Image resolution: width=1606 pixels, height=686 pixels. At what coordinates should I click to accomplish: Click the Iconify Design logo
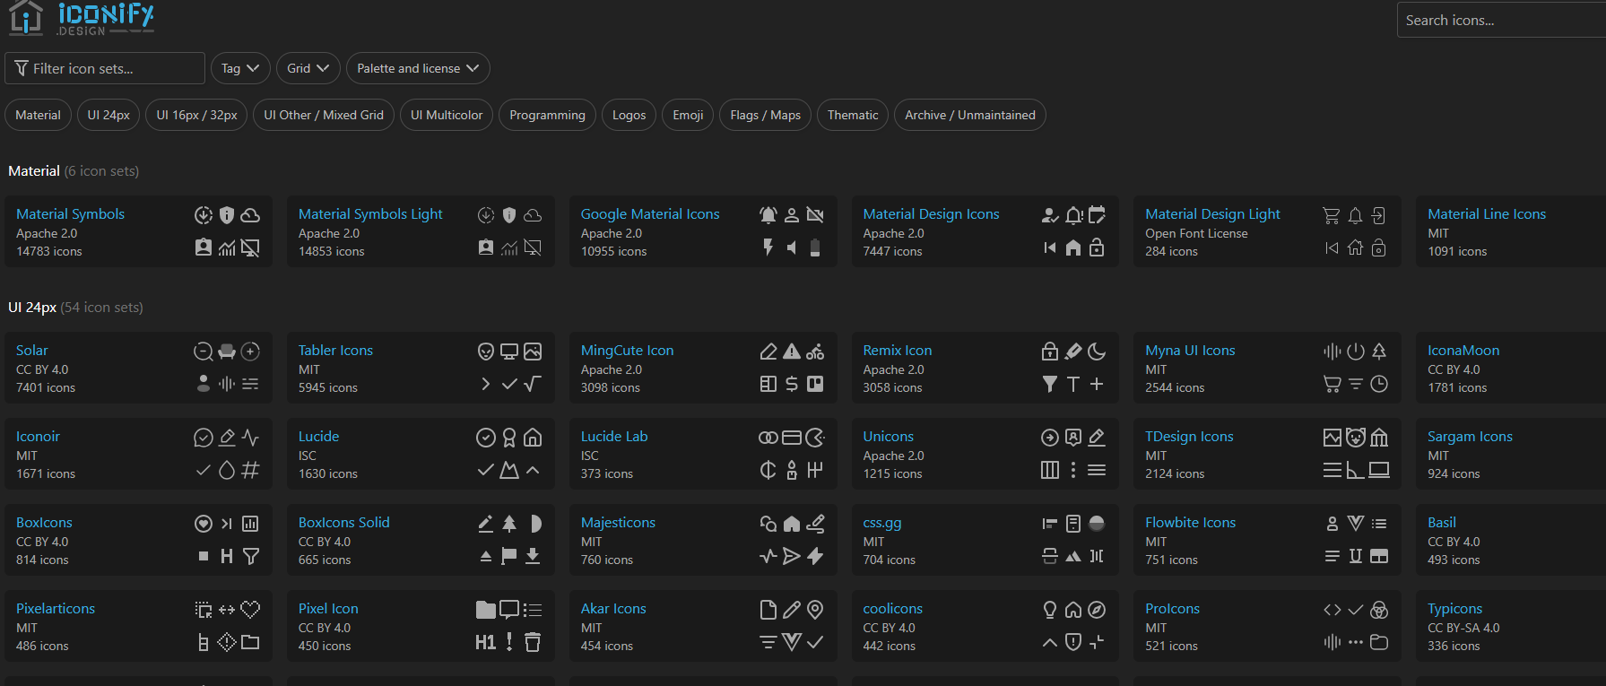pos(81,17)
